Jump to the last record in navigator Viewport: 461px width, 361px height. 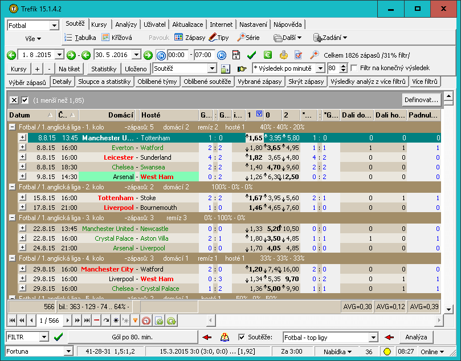(87, 321)
